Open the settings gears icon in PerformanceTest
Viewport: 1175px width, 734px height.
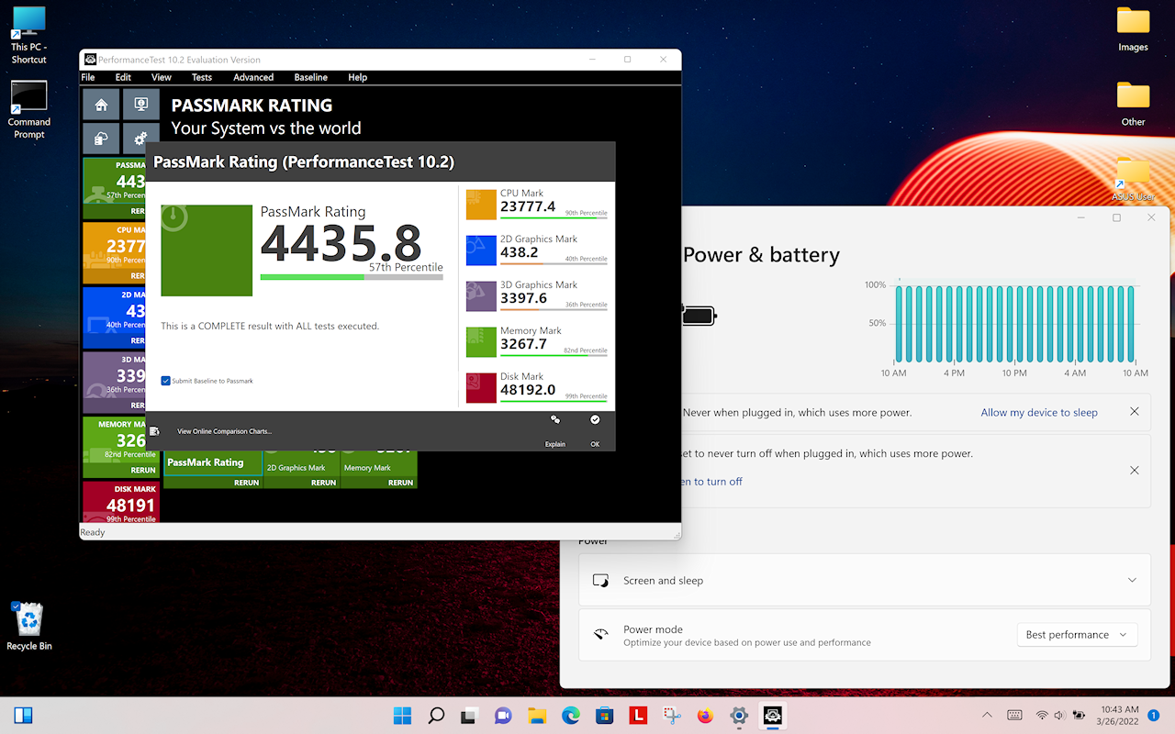pos(141,139)
